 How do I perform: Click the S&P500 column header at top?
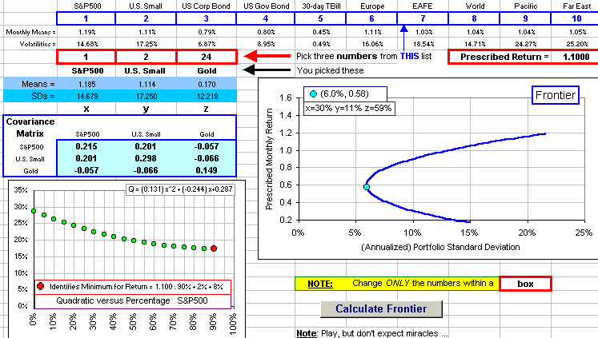[87, 6]
